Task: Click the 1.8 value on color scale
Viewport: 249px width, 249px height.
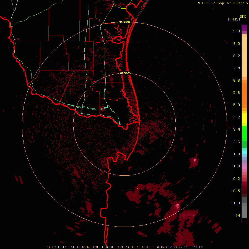Action: tap(237, 154)
